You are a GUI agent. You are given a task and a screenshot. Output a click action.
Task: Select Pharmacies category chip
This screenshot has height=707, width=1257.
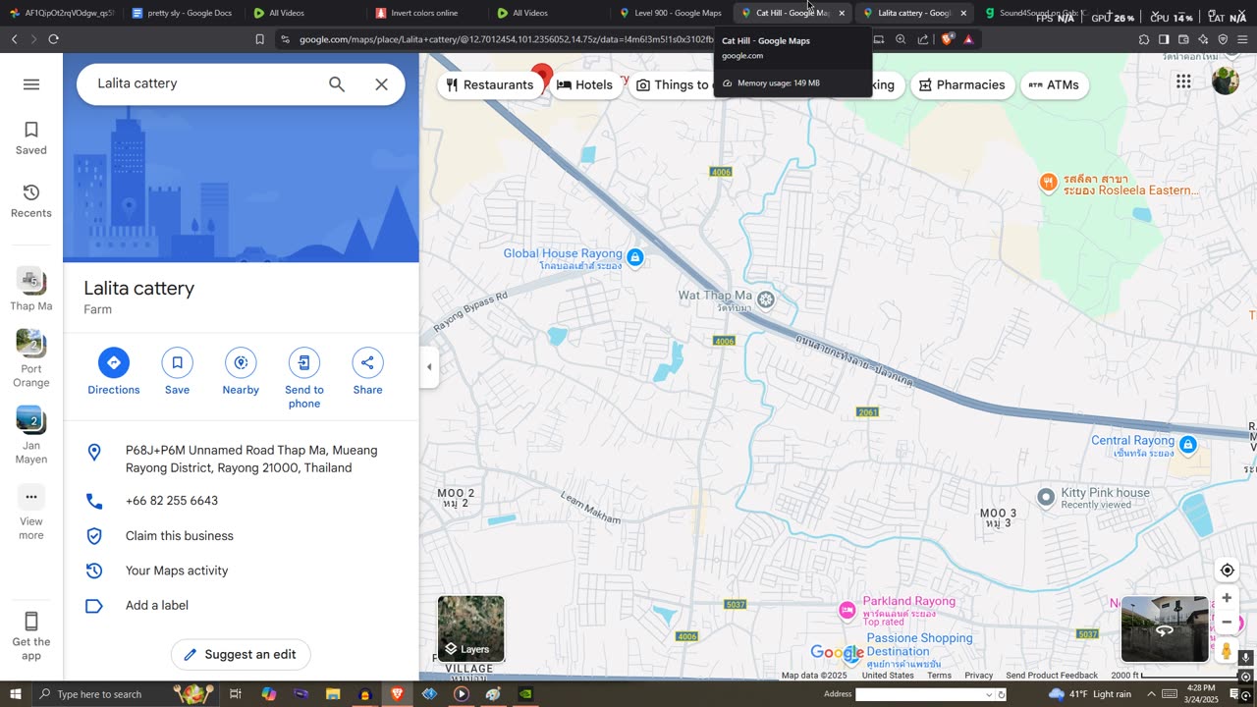point(962,84)
